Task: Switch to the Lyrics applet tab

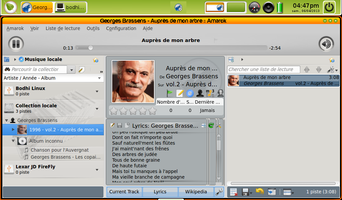Action: click(160, 192)
